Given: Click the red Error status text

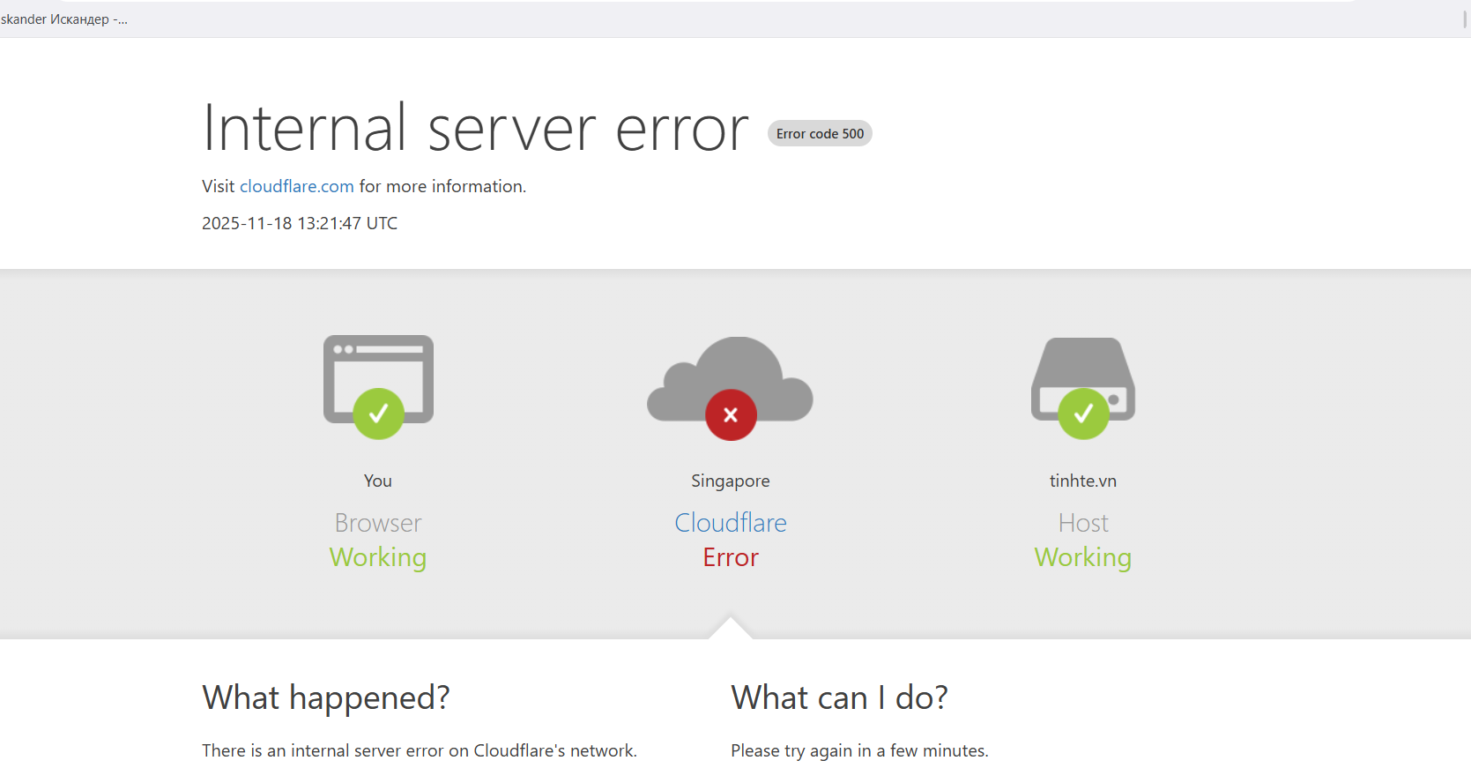Looking at the screenshot, I should click(x=730, y=557).
